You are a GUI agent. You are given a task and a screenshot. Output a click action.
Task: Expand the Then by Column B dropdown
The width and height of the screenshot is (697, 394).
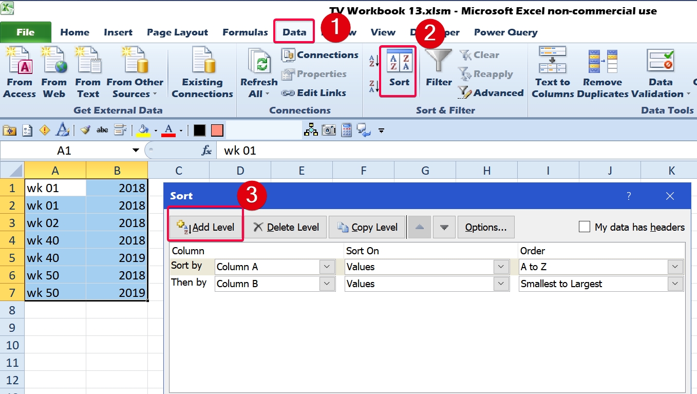click(x=327, y=284)
